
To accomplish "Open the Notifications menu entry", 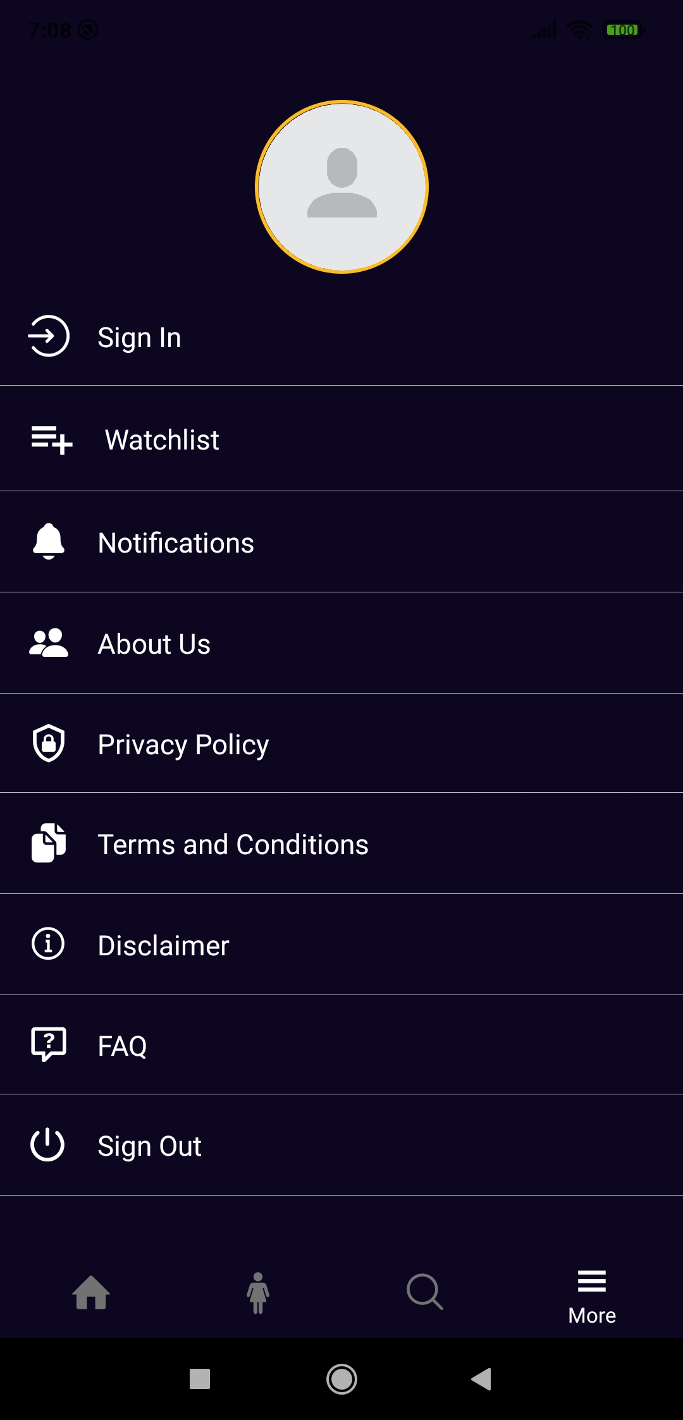I will [341, 542].
